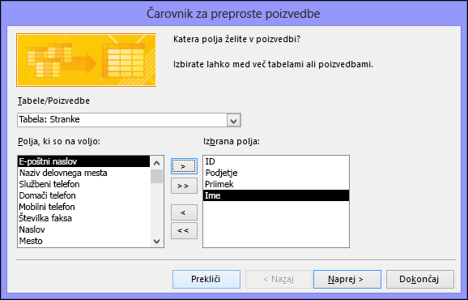Finish the wizard with Dokončaj
The height and width of the screenshot is (300, 468).
tap(420, 279)
